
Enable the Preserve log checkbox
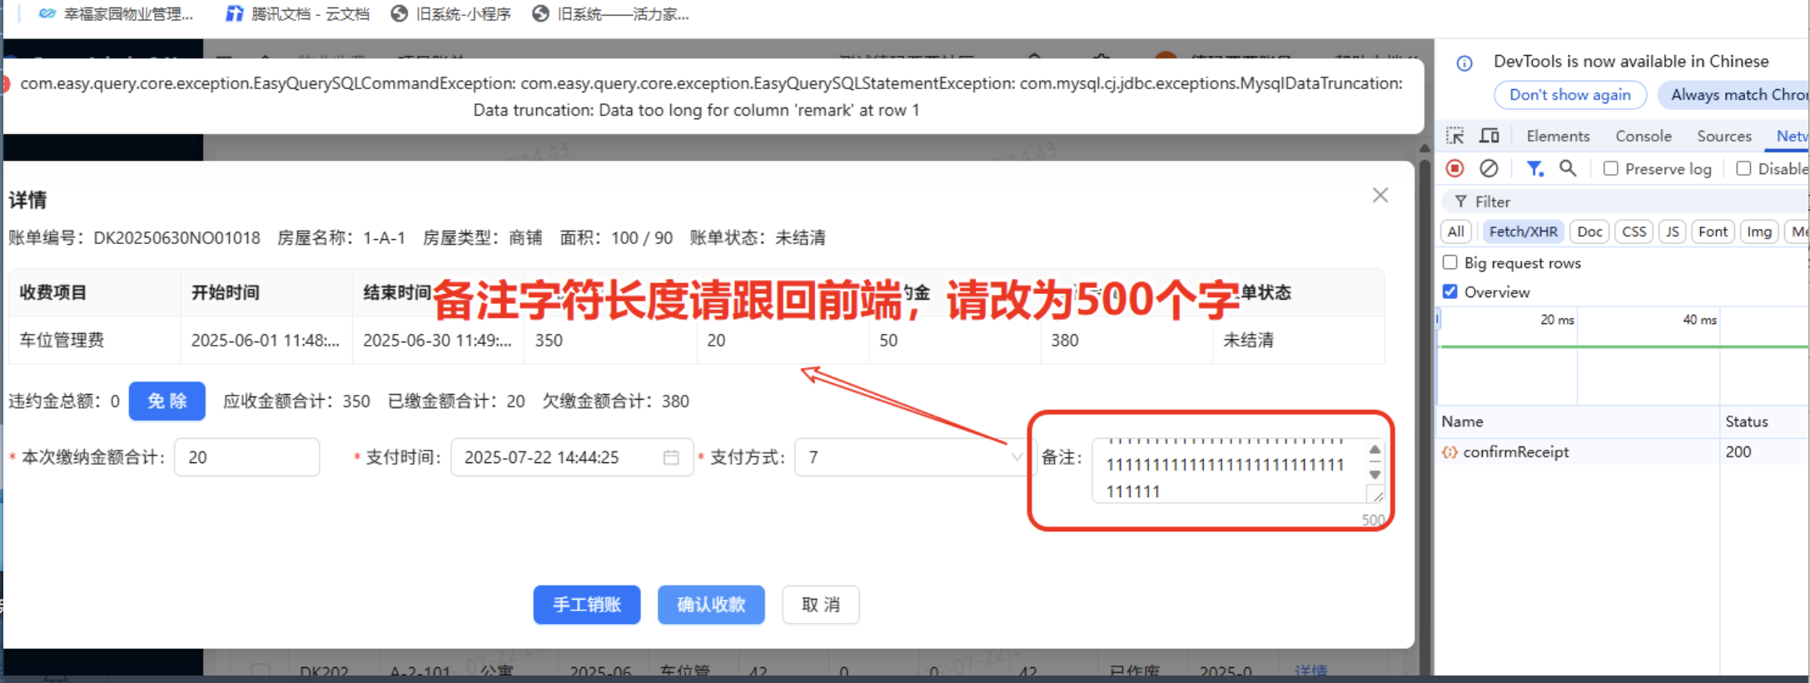click(x=1611, y=169)
